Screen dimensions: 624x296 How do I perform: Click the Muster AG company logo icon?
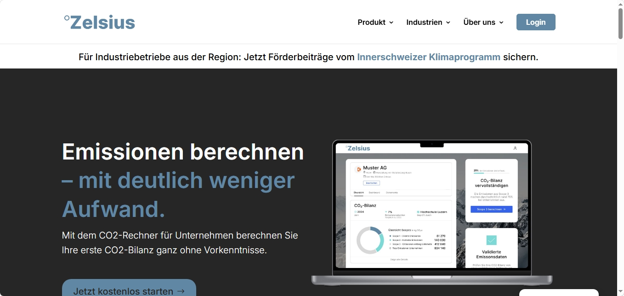click(358, 169)
